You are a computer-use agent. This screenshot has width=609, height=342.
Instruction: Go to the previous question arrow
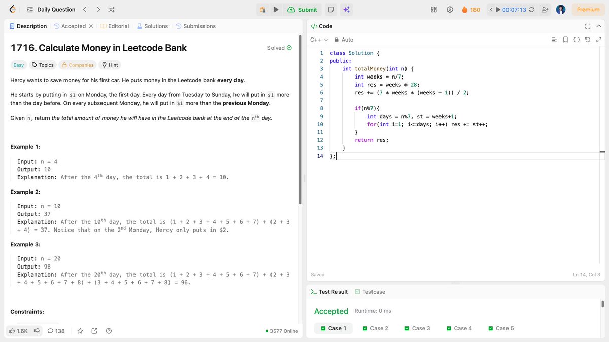85,10
